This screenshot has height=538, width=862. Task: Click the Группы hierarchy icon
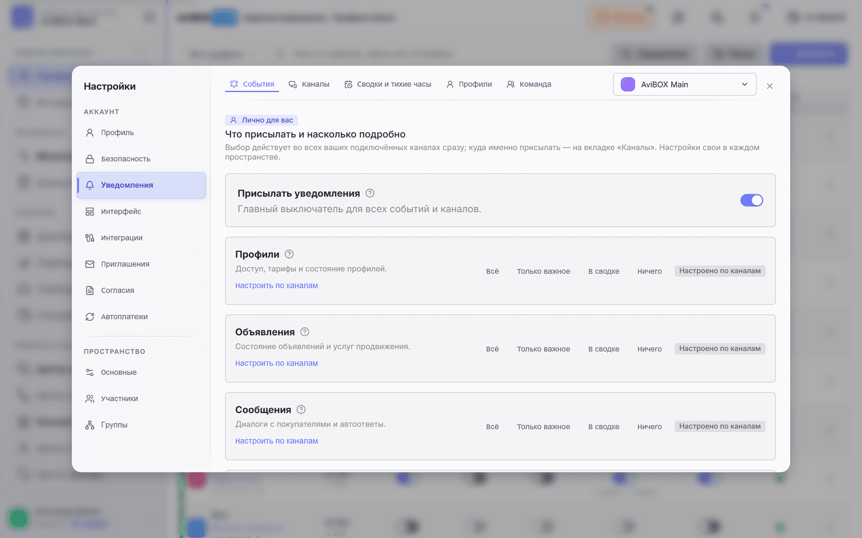pyautogui.click(x=90, y=425)
